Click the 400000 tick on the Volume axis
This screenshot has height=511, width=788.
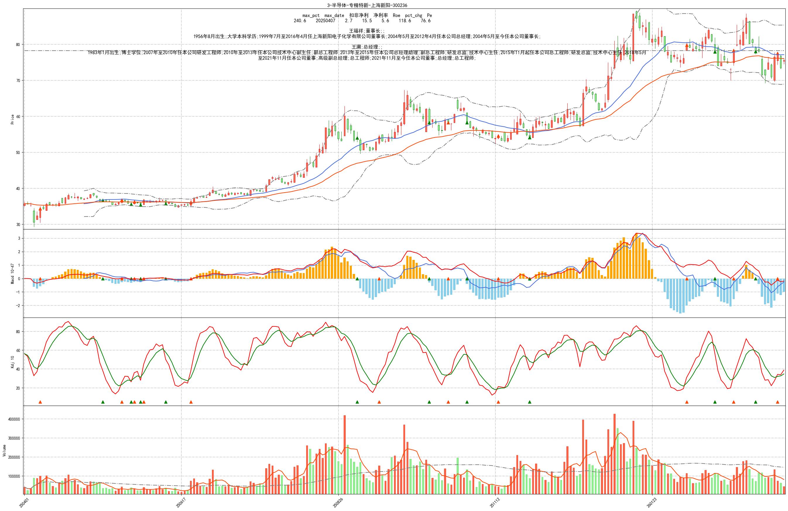14,419
